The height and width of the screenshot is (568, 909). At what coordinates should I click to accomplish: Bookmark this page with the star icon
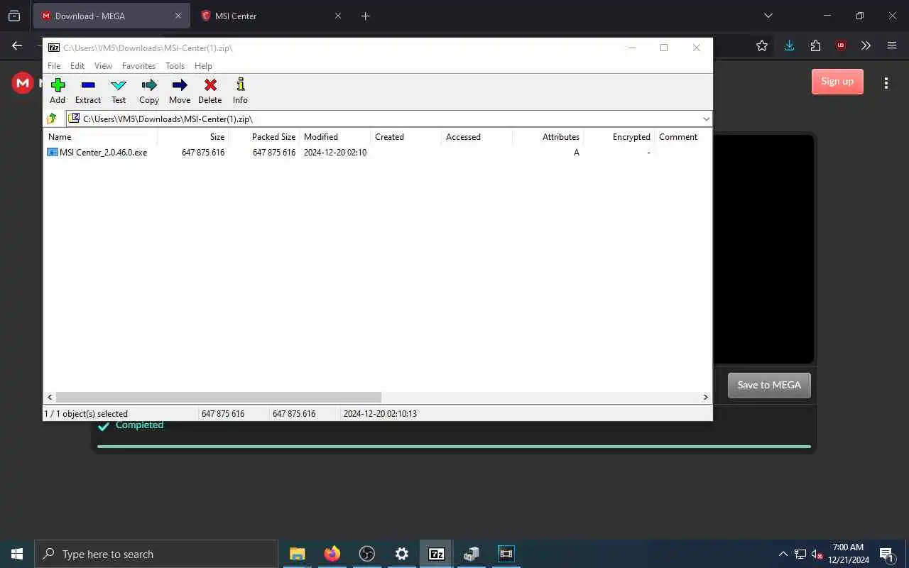762,45
